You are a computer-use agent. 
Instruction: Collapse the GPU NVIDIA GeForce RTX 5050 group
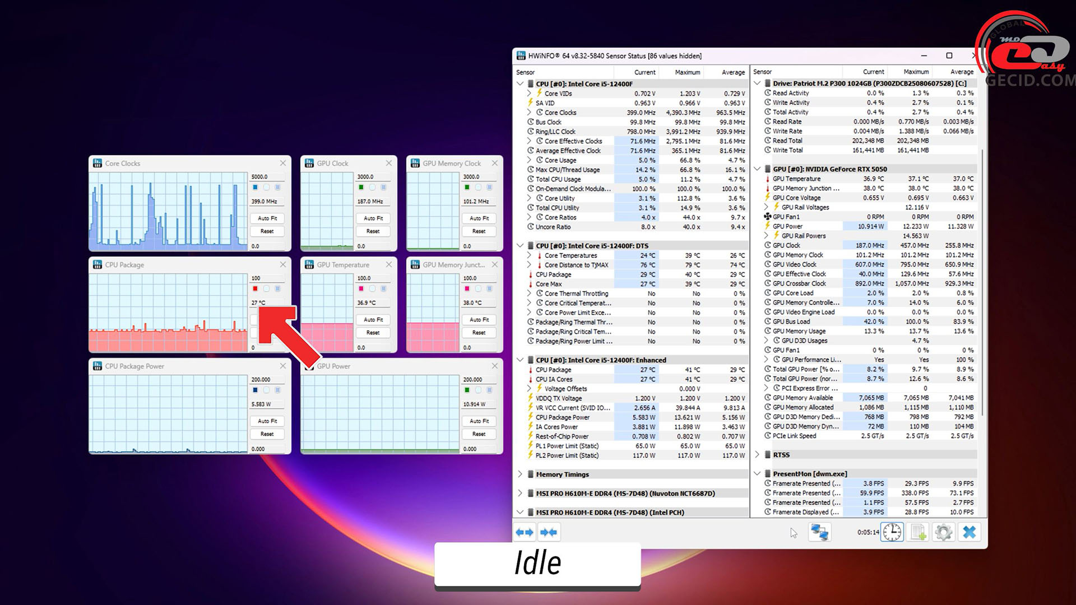(757, 169)
